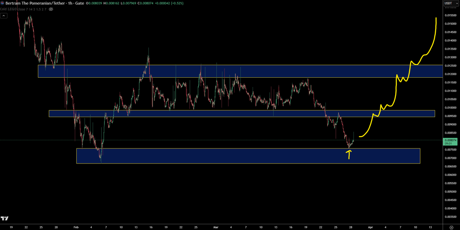The height and width of the screenshot is (230, 460).
Task: Click the open value O0.008039
Action: (x=94, y=3)
